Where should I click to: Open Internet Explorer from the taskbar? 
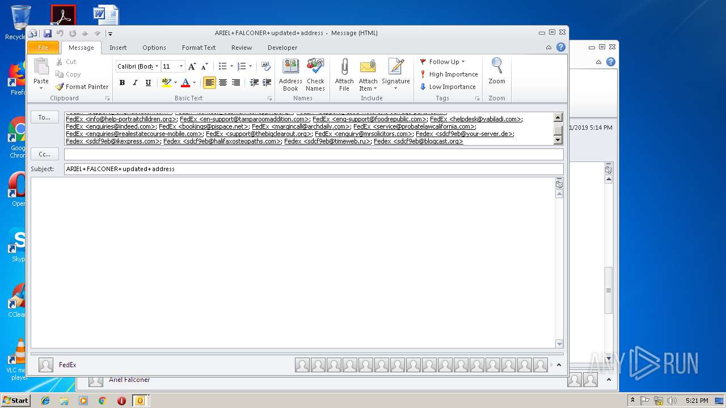tap(45, 401)
